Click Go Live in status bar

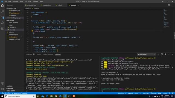tap(153, 93)
